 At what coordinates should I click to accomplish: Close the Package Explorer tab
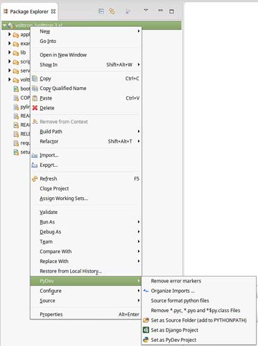click(53, 11)
